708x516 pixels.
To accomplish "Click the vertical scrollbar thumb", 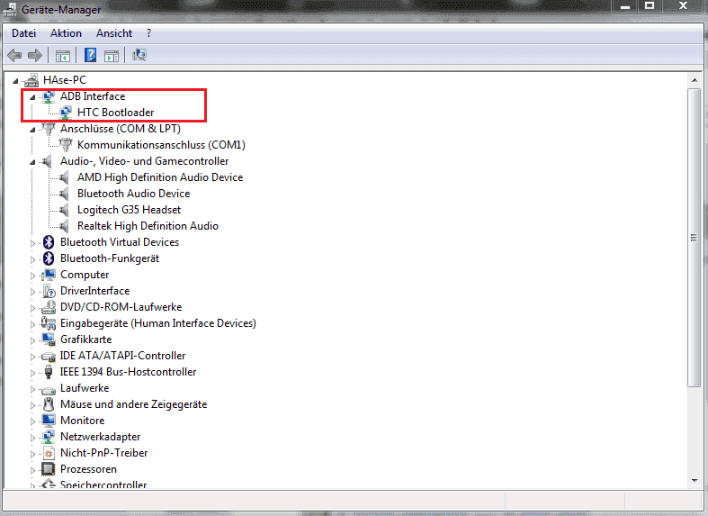I will click(694, 238).
